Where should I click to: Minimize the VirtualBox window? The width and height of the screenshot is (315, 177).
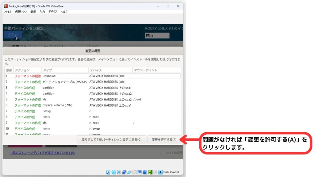[158, 6]
